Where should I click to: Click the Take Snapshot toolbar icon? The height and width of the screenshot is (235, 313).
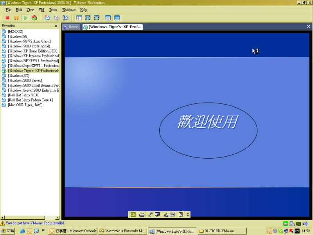pyautogui.click(x=47, y=18)
